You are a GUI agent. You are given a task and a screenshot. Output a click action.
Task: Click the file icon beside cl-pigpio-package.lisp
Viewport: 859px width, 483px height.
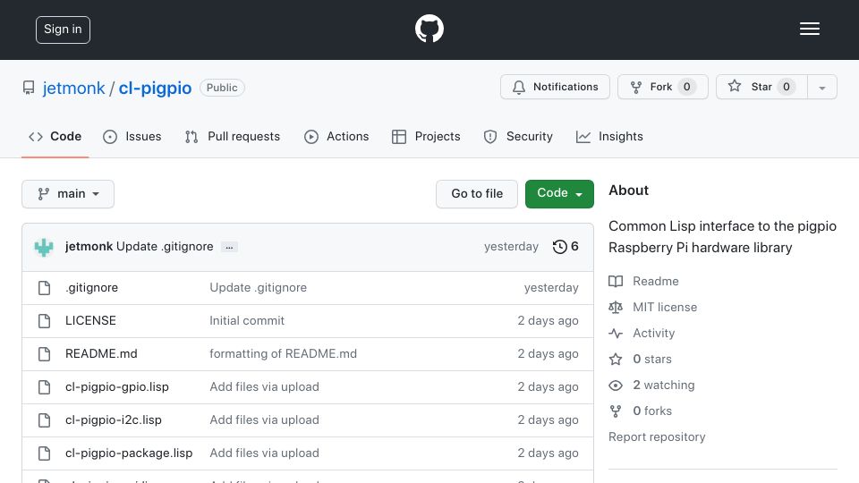click(x=45, y=453)
